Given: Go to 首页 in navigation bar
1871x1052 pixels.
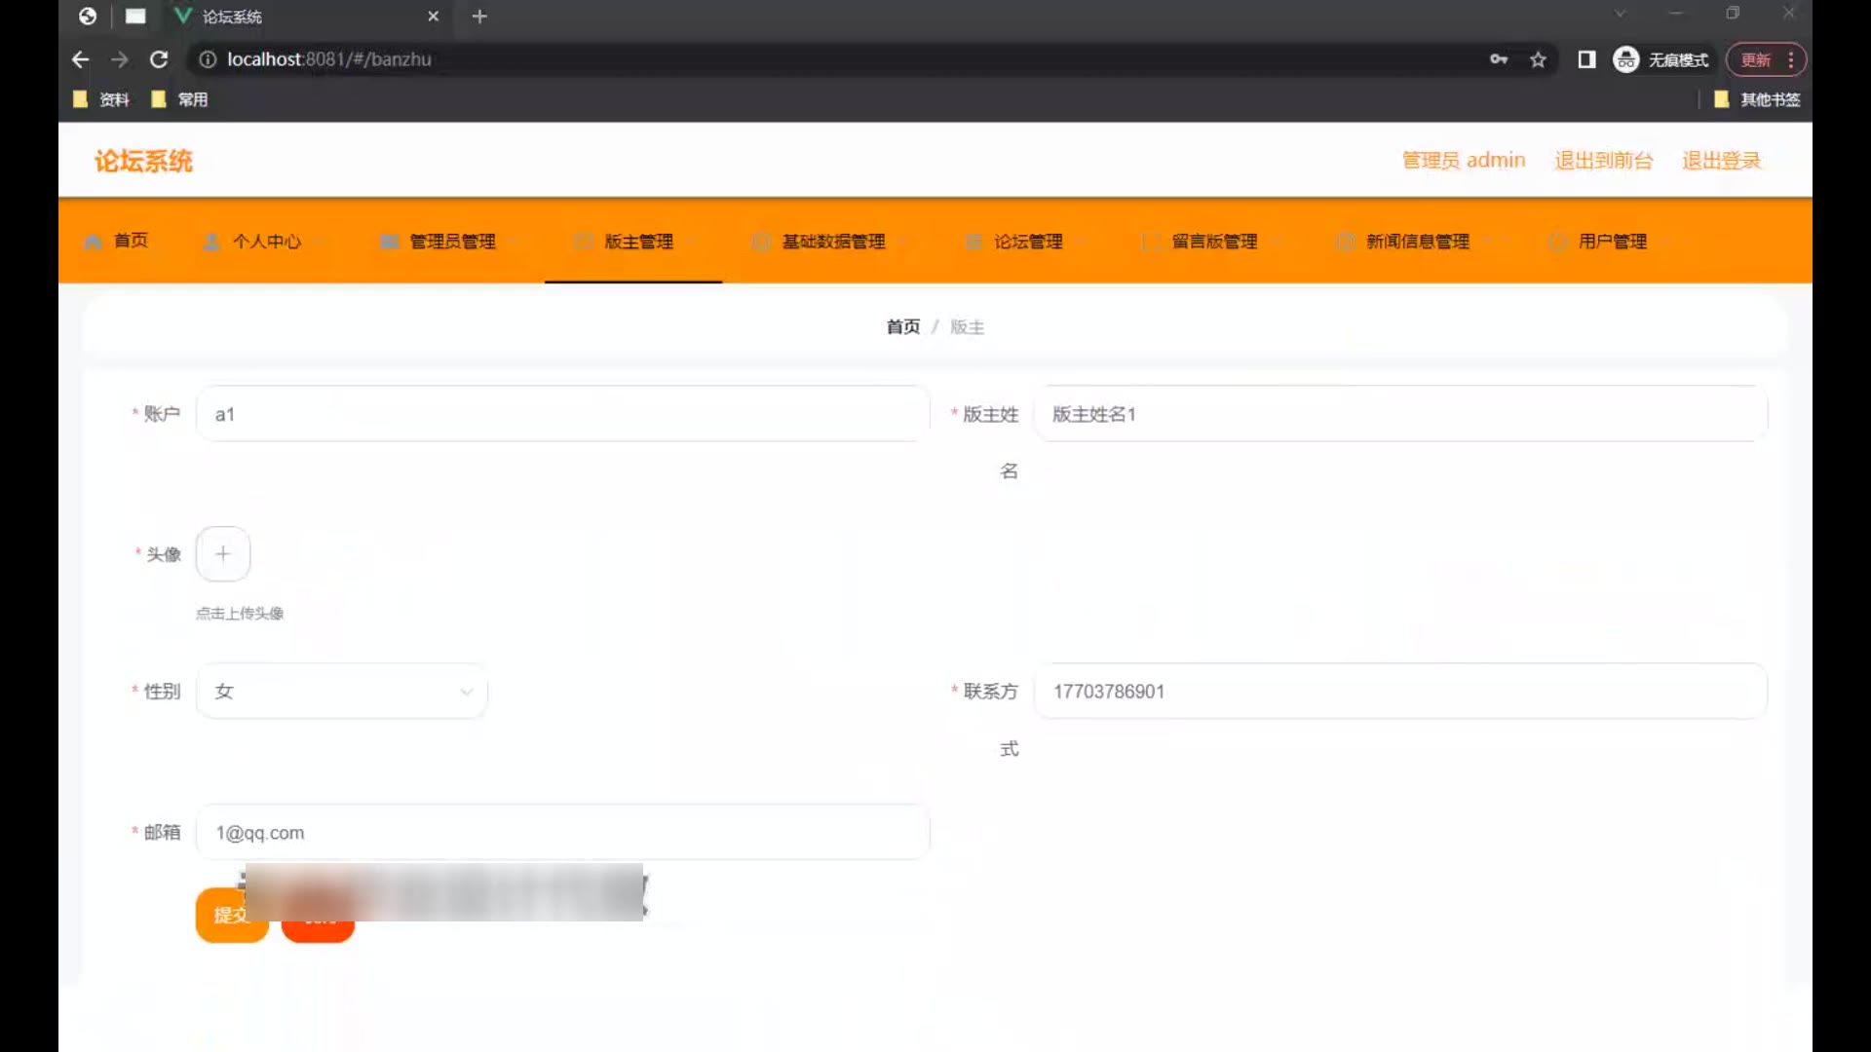Looking at the screenshot, I should tap(130, 241).
